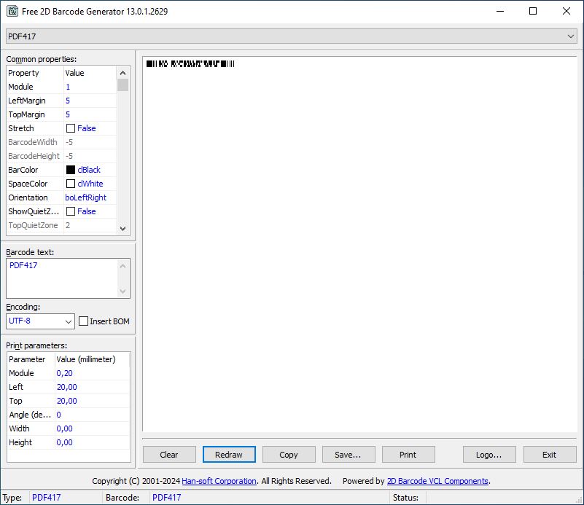Toggle the ShowQuietZone checkbox
Screen dimensions: 584x505
point(71,211)
